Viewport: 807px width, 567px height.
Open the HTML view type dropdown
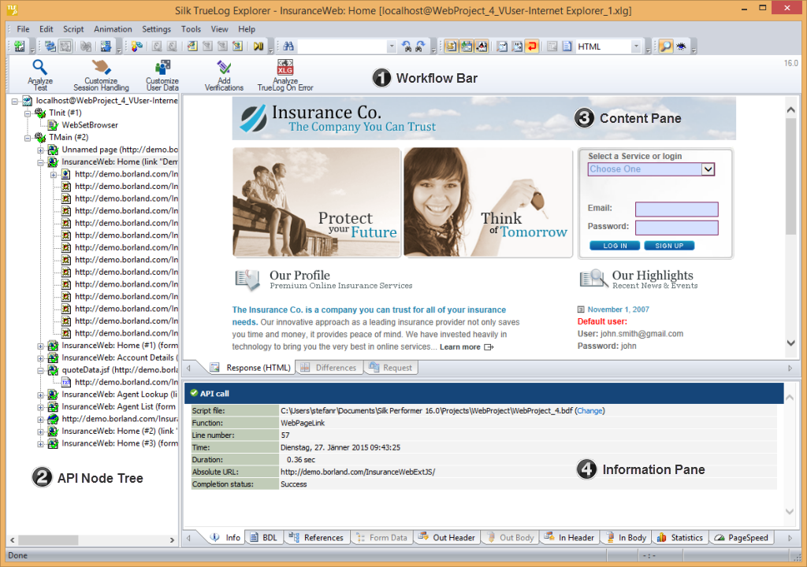636,46
